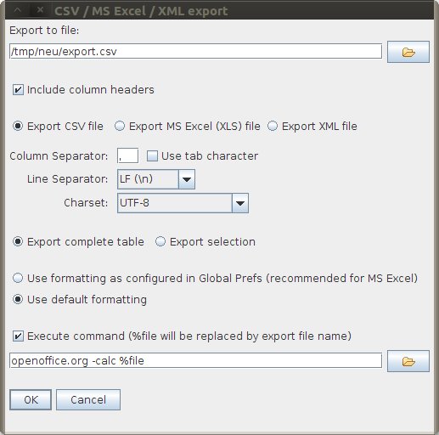Click the Cancel button
The width and height of the screenshot is (439, 435).
(88, 399)
